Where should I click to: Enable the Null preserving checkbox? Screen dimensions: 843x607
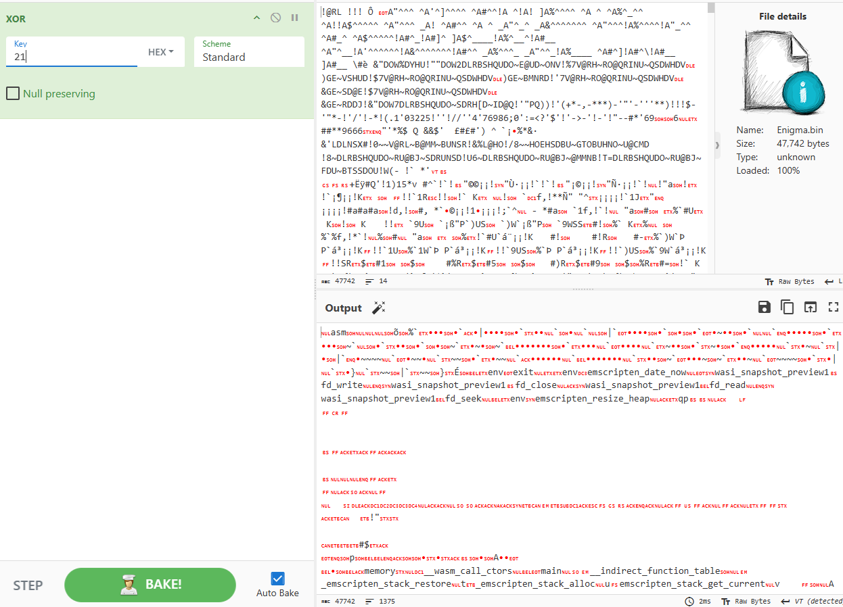coord(13,93)
